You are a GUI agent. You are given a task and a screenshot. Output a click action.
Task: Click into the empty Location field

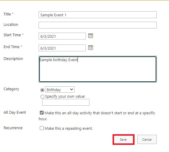click(x=98, y=25)
